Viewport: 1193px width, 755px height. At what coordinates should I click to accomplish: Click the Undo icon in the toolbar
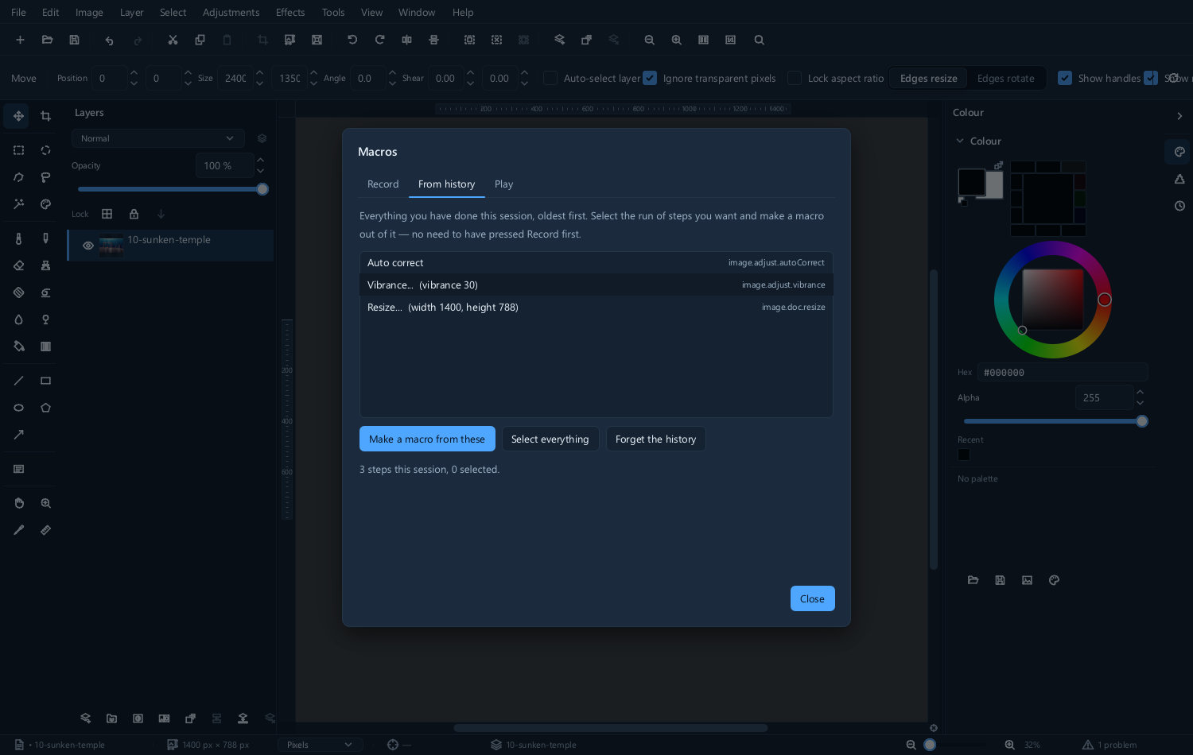pos(109,40)
